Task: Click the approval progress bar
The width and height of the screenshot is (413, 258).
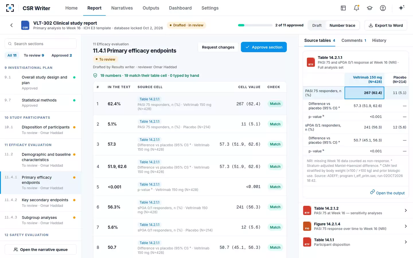Action: (255, 25)
